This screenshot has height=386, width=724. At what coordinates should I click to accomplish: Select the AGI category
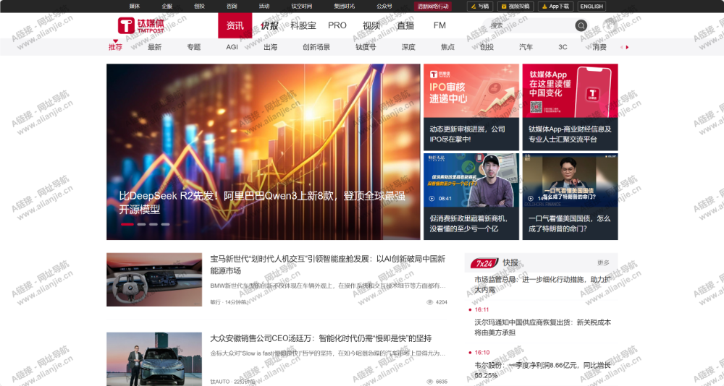[x=232, y=47]
